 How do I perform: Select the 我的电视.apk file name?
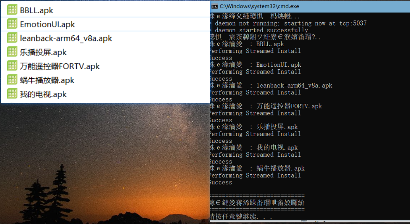click(x=43, y=94)
